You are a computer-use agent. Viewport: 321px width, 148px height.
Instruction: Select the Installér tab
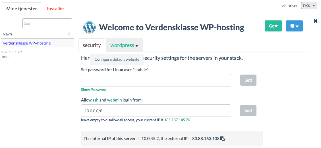(55, 9)
